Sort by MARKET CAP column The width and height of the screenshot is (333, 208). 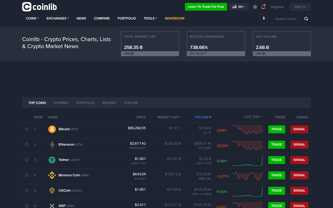pos(169,117)
